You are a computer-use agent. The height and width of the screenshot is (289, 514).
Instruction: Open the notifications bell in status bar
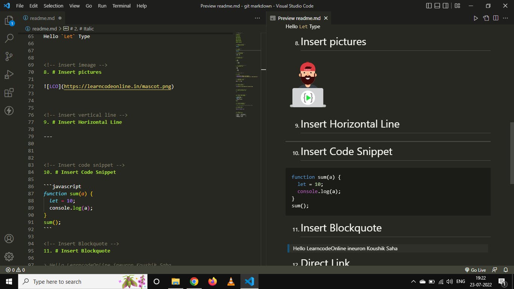(505, 270)
